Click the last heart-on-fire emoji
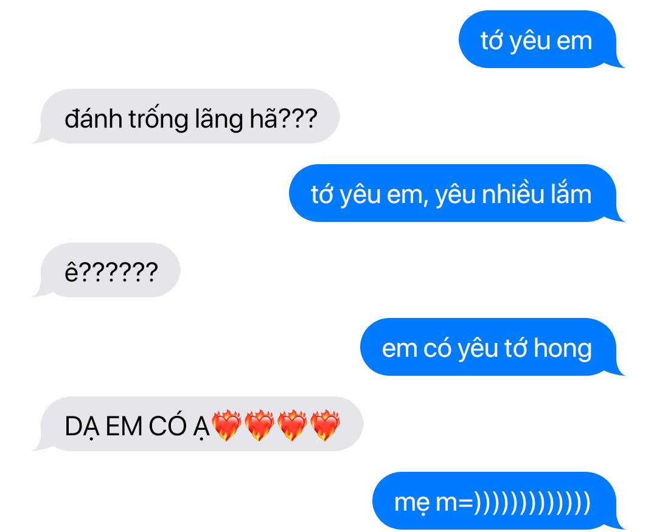Image resolution: width=657 pixels, height=532 pixels. (325, 426)
